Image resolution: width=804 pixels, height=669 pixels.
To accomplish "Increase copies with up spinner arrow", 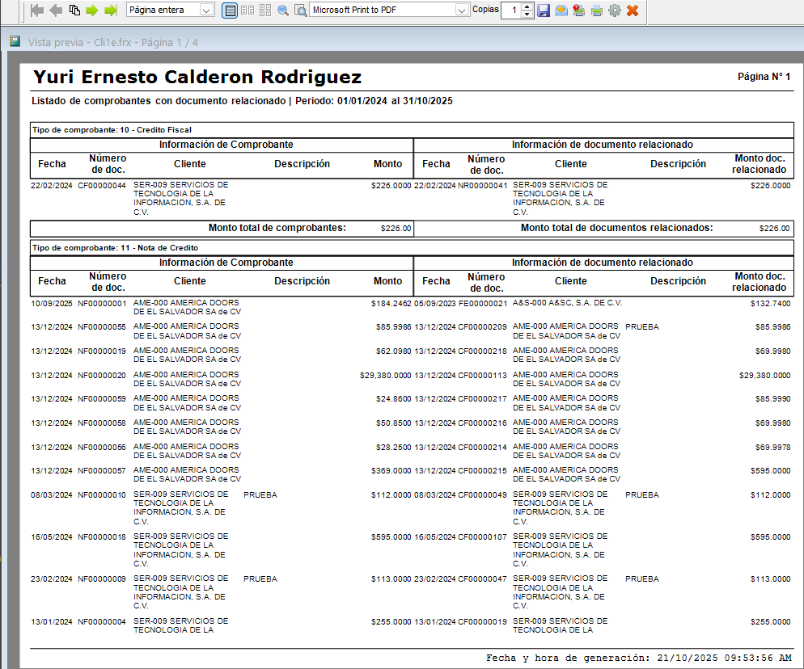I will [527, 6].
